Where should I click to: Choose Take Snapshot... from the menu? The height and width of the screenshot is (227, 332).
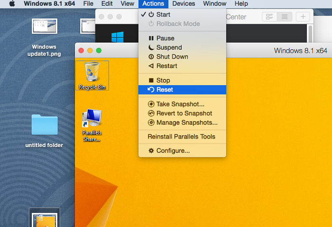(182, 104)
